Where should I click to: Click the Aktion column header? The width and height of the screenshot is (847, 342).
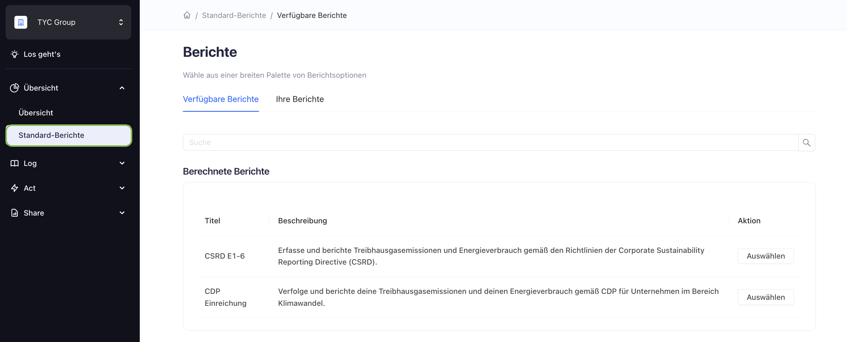pos(749,221)
